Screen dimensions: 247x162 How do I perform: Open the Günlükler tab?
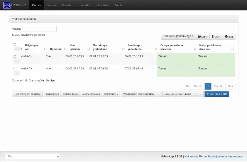84,5
